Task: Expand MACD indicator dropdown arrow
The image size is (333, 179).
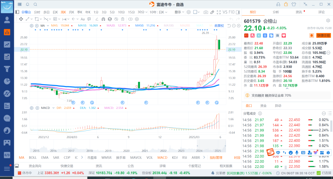Action: coord(53,108)
